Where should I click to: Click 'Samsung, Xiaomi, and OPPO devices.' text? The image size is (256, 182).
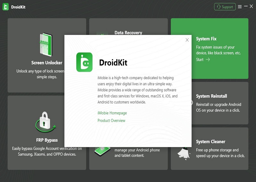[47, 154]
